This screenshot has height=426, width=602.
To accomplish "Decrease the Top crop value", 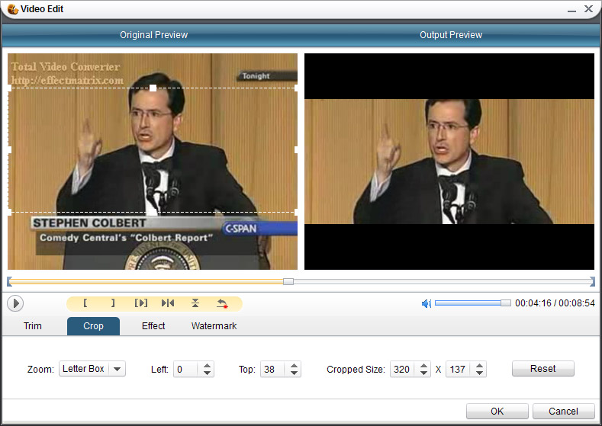I will (294, 373).
